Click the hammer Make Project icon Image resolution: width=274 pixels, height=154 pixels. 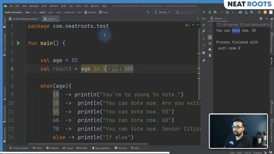point(148,12)
